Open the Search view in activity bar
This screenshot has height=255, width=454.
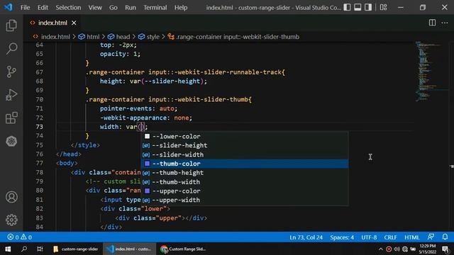pos(11,48)
